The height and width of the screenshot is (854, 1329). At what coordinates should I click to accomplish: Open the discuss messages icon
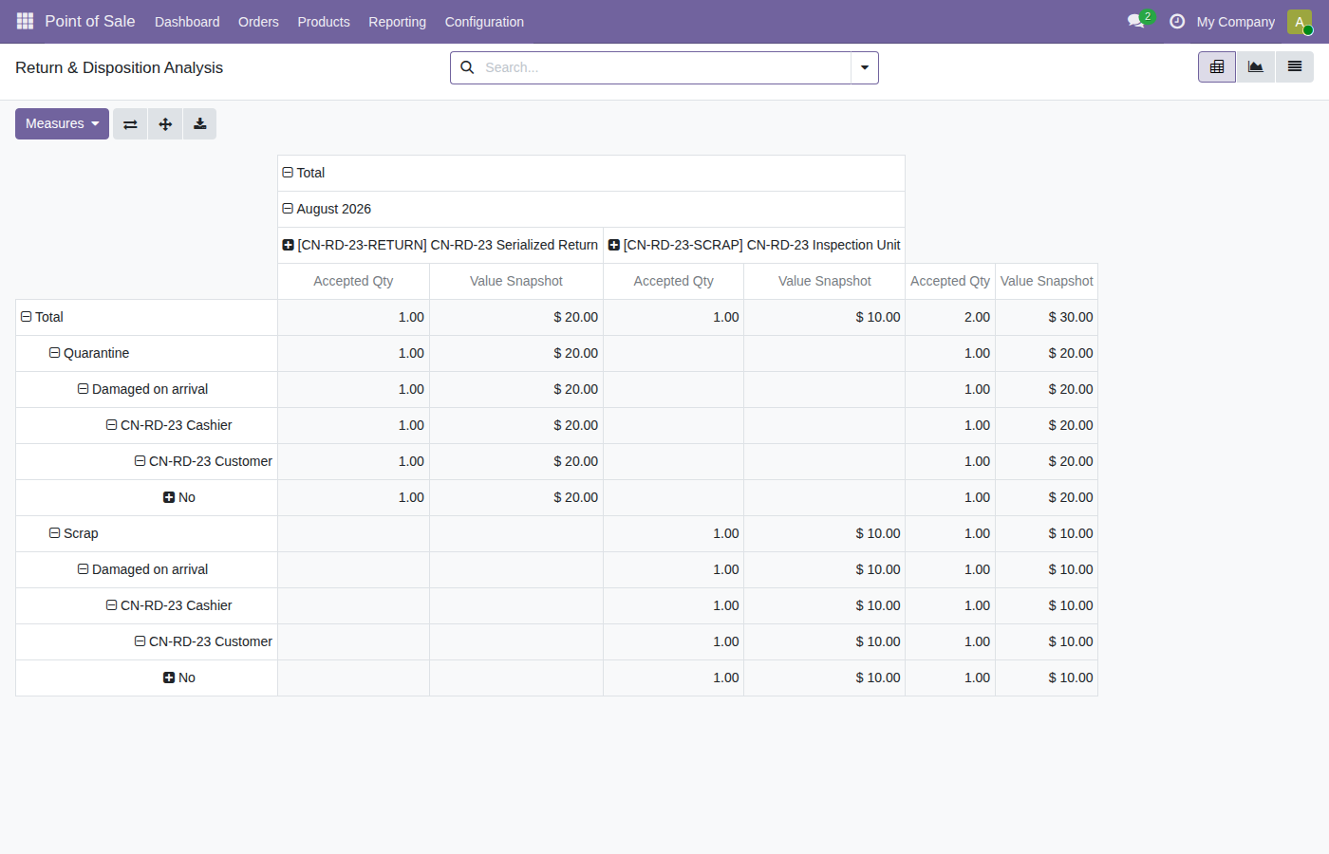point(1136,21)
